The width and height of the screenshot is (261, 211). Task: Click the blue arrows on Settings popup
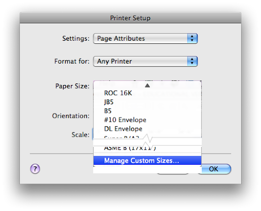(192, 38)
